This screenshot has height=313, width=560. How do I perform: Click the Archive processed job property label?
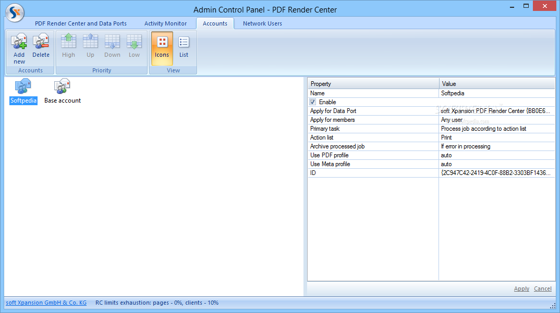[337, 146]
